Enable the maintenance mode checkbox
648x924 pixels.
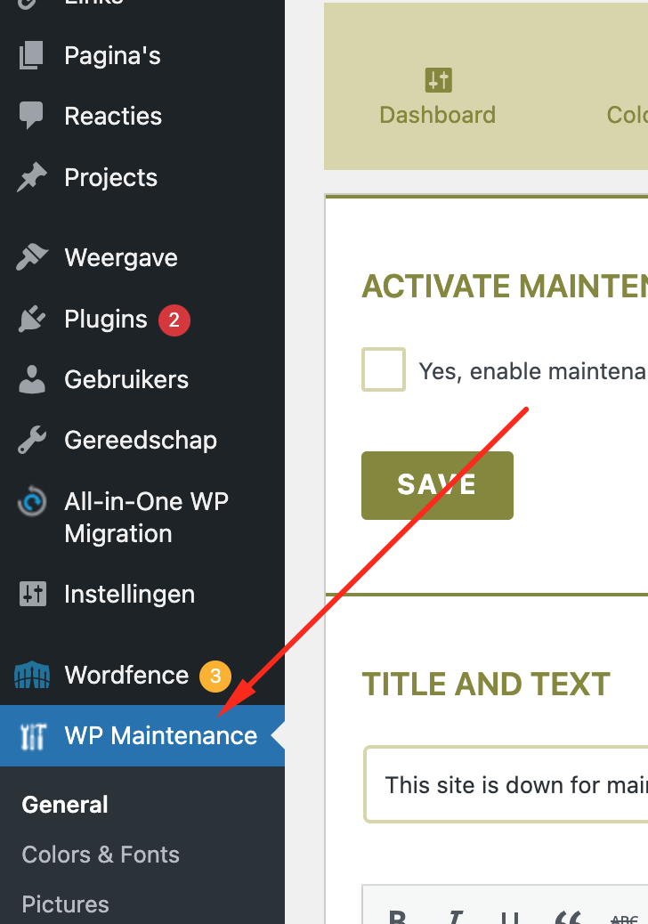(x=383, y=369)
